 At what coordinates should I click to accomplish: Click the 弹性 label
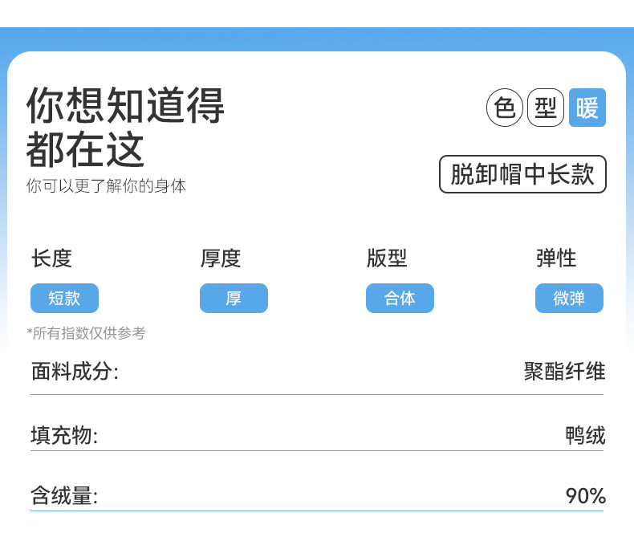556,258
